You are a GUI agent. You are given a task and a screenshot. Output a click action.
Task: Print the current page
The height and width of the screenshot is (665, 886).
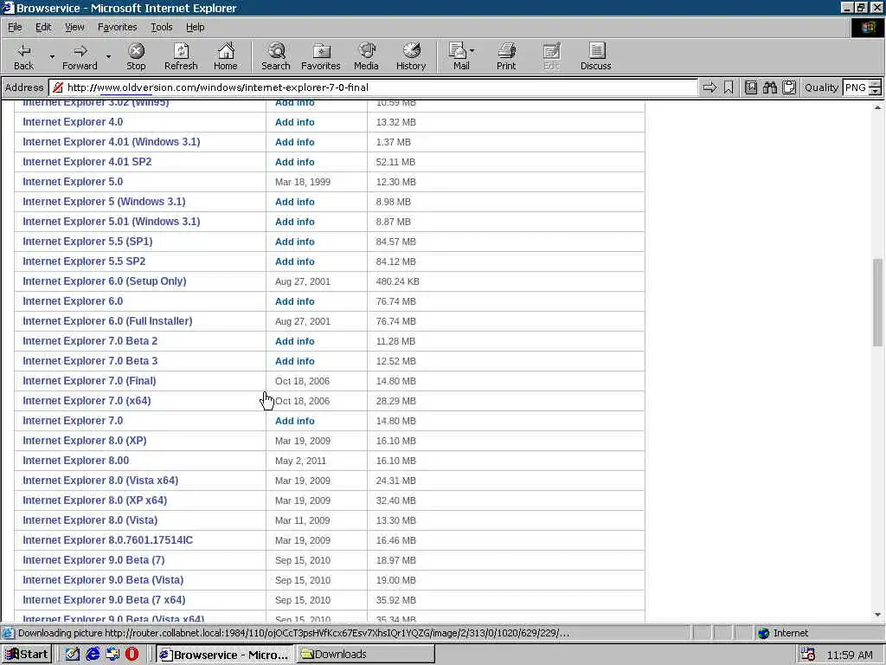coord(506,56)
